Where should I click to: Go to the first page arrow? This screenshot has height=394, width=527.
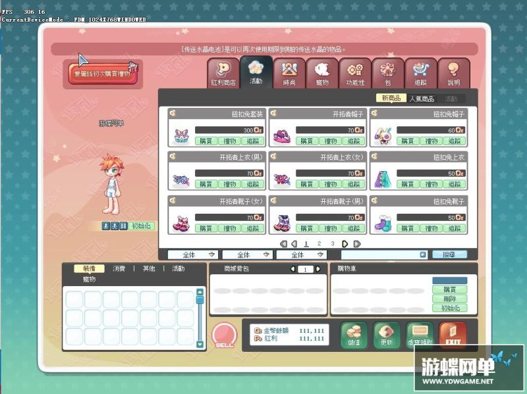284,243
